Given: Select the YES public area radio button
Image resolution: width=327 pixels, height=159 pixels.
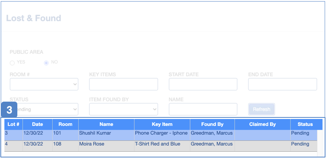Looking at the screenshot, I should point(12,63).
